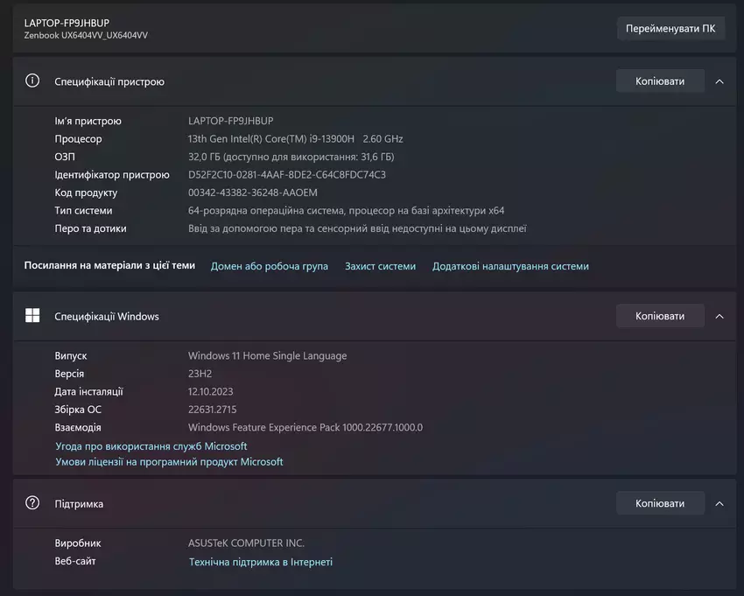Open Угода про використання служб Microsoft
This screenshot has width=744, height=596.
[x=151, y=446]
